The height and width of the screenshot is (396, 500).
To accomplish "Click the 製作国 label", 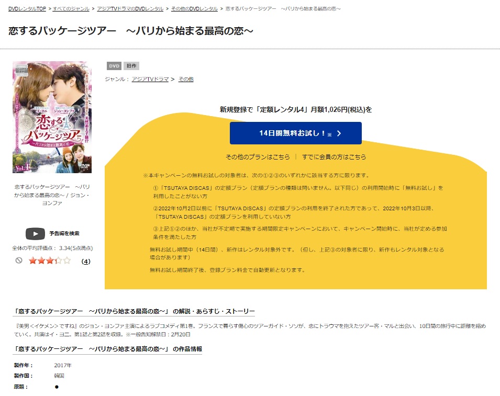I will 23,376.
